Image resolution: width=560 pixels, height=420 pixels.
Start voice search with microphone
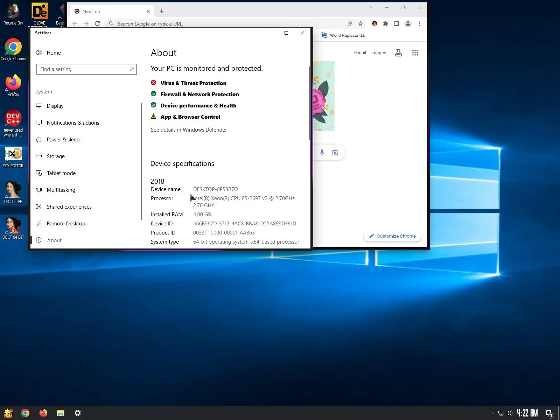coord(322,152)
